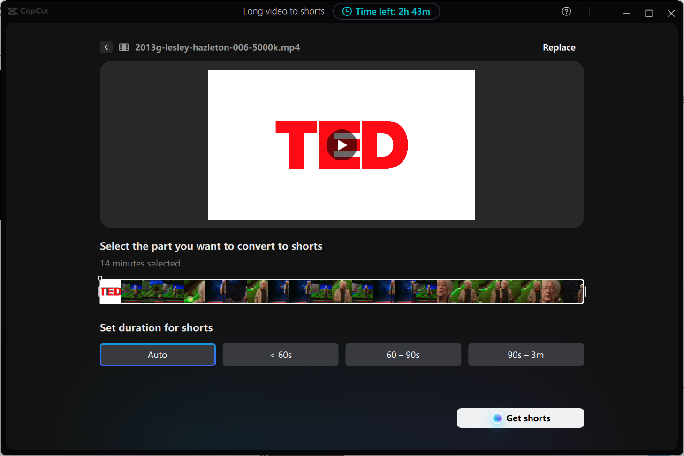Click the Time left clock icon
Viewport: 684px width, 456px height.
(347, 11)
